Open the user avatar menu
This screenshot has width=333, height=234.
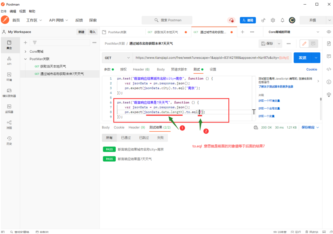coord(292,20)
